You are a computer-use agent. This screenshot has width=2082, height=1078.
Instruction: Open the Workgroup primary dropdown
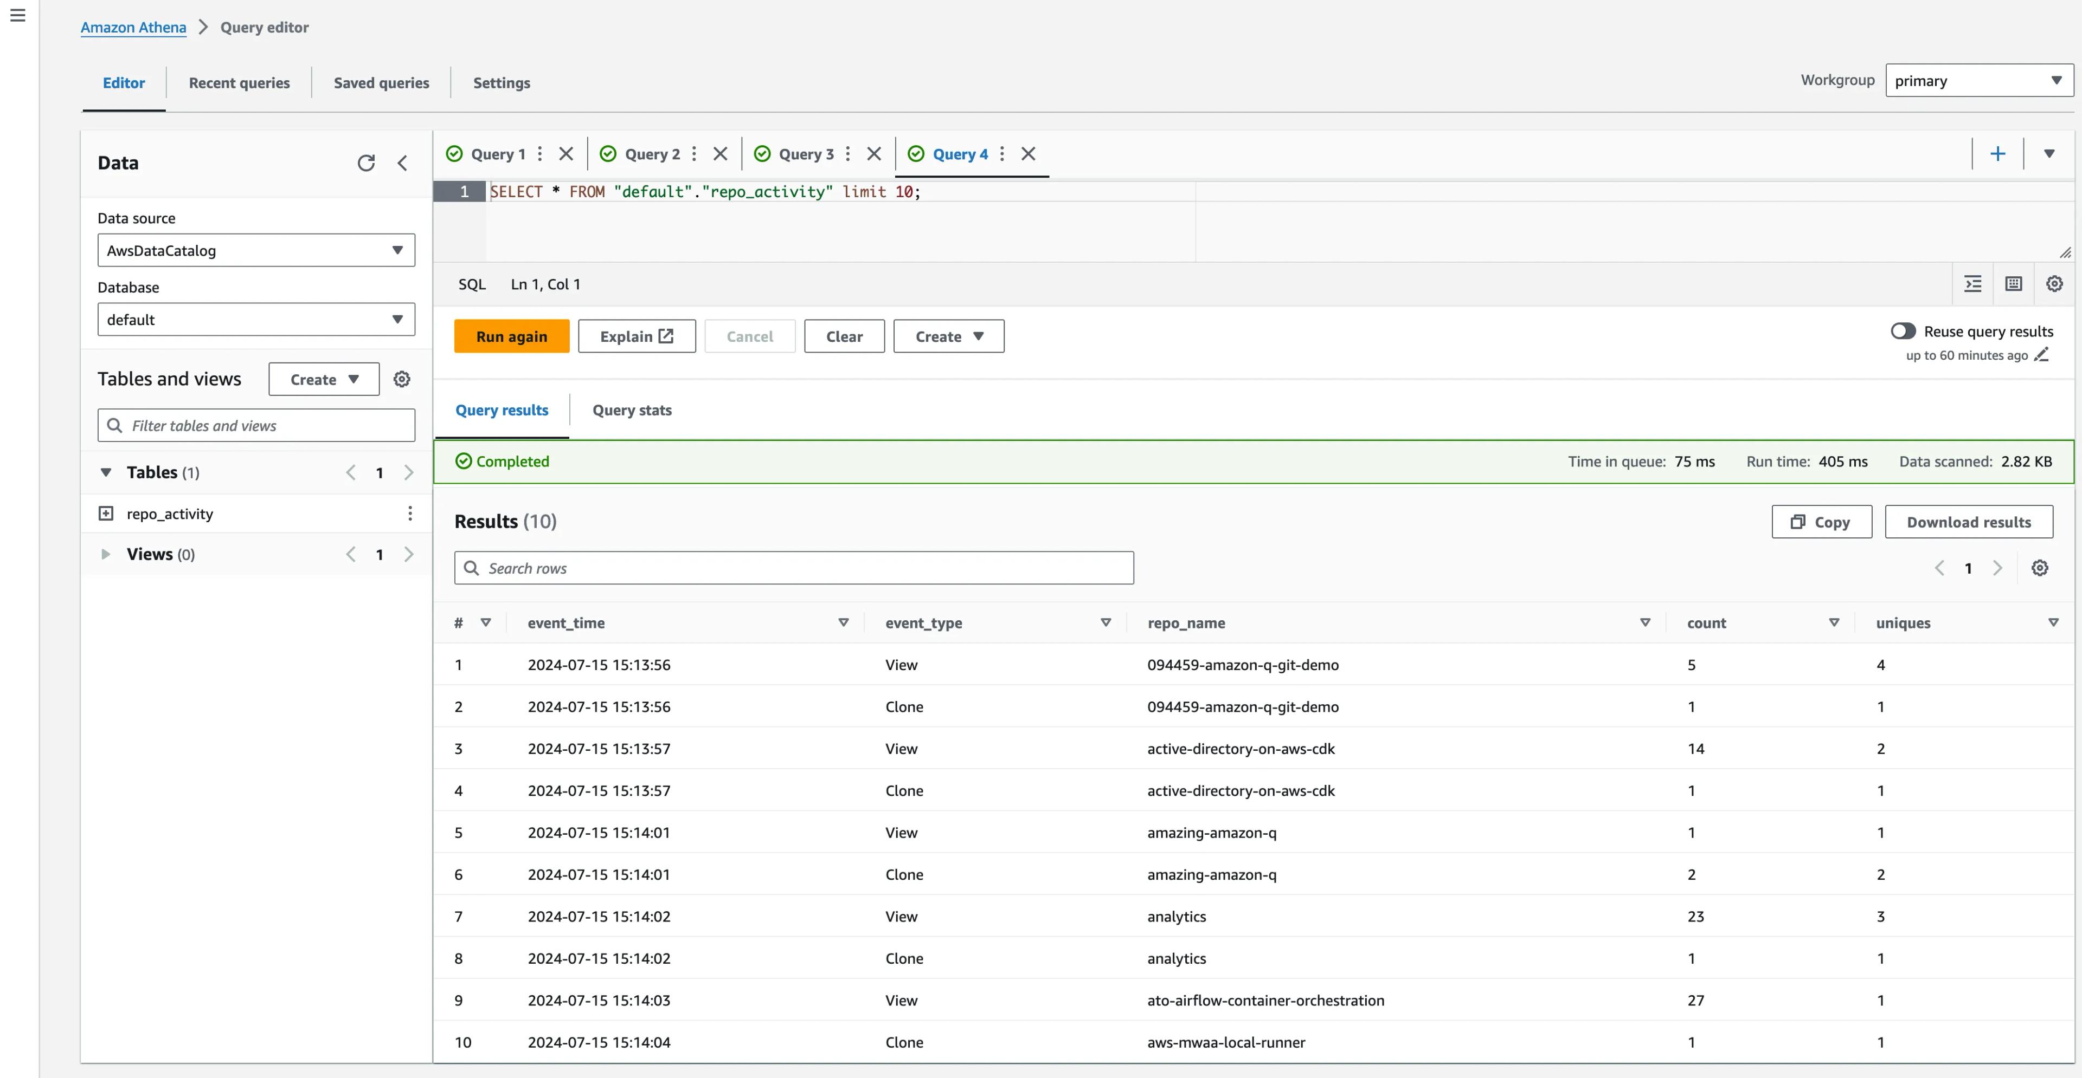(x=1980, y=81)
